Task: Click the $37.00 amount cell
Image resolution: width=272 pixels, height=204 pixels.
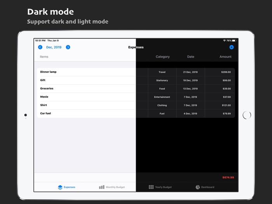Action: point(220,97)
